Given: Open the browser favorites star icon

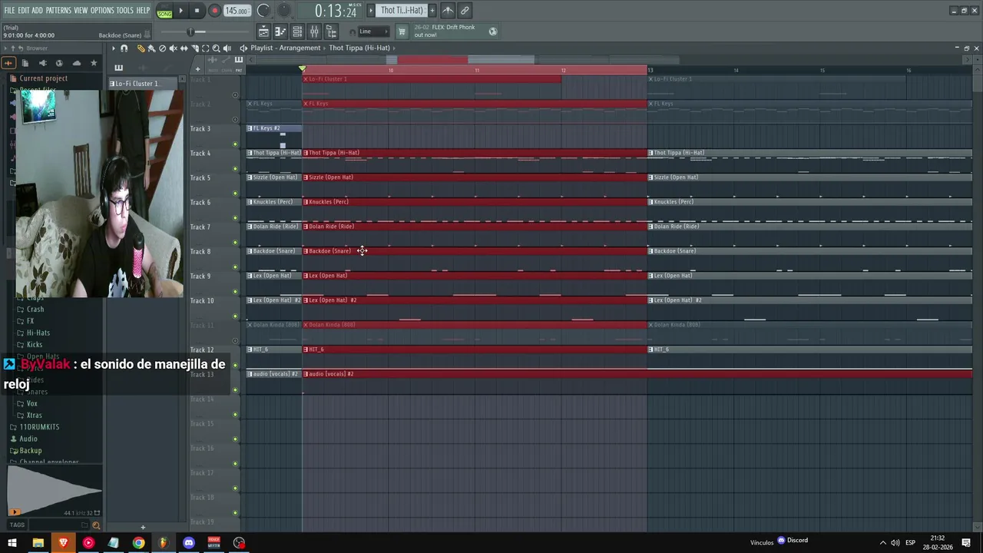Looking at the screenshot, I should point(94,63).
